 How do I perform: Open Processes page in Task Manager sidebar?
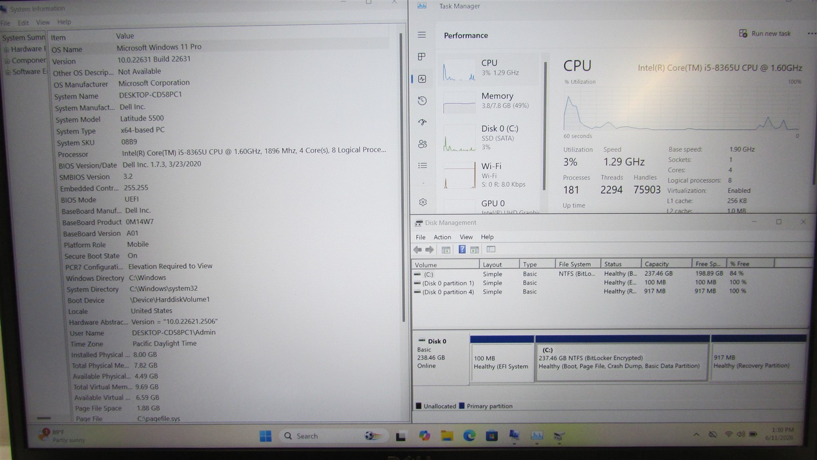[422, 57]
